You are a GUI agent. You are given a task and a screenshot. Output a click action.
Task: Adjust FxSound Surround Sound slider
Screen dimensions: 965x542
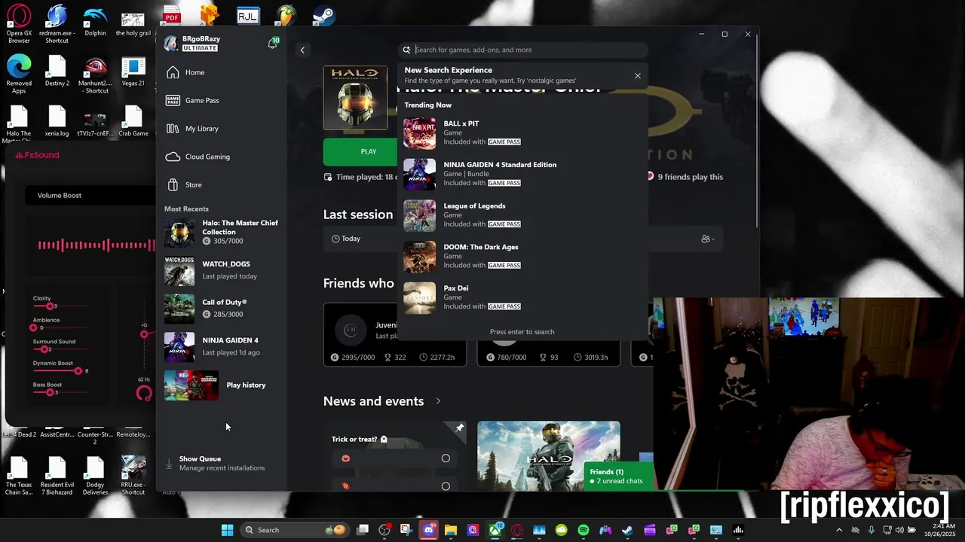click(x=44, y=349)
